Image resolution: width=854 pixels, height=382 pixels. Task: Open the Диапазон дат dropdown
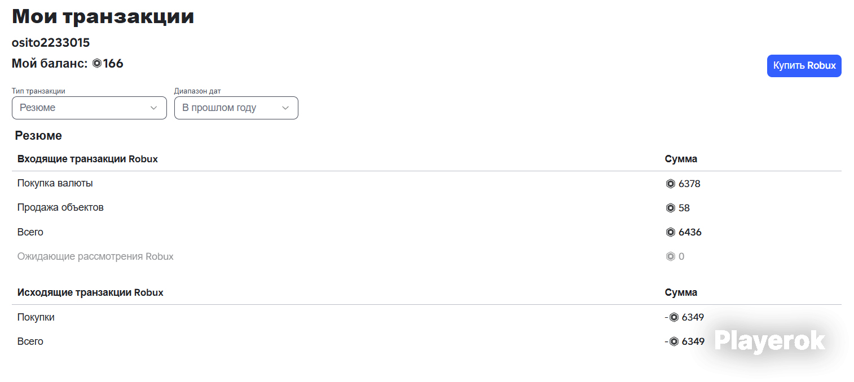[236, 108]
